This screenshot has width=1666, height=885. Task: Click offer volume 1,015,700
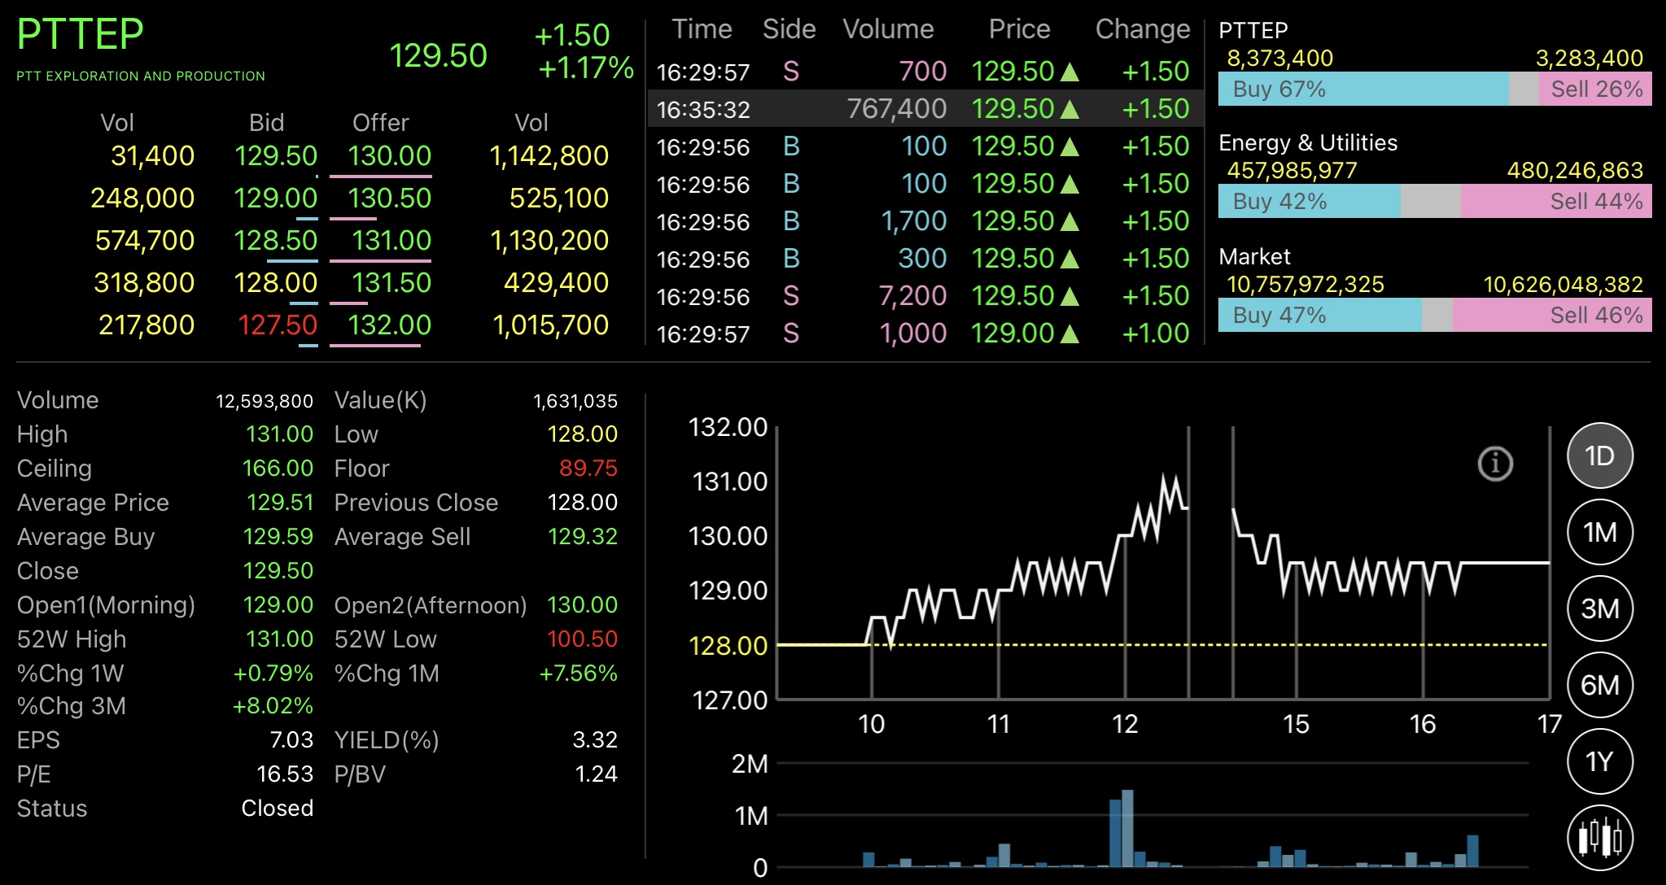(x=551, y=325)
